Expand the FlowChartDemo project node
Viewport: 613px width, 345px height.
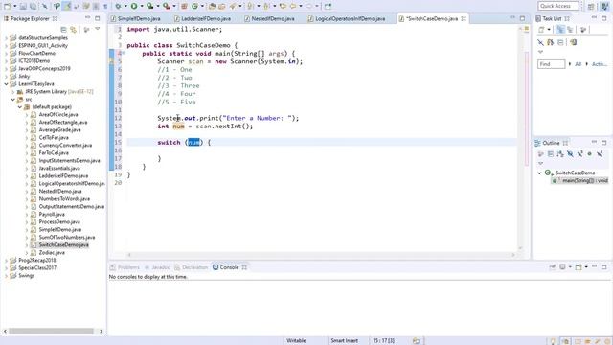point(6,54)
